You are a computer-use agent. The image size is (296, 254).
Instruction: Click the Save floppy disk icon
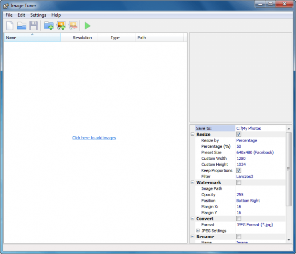[33, 26]
